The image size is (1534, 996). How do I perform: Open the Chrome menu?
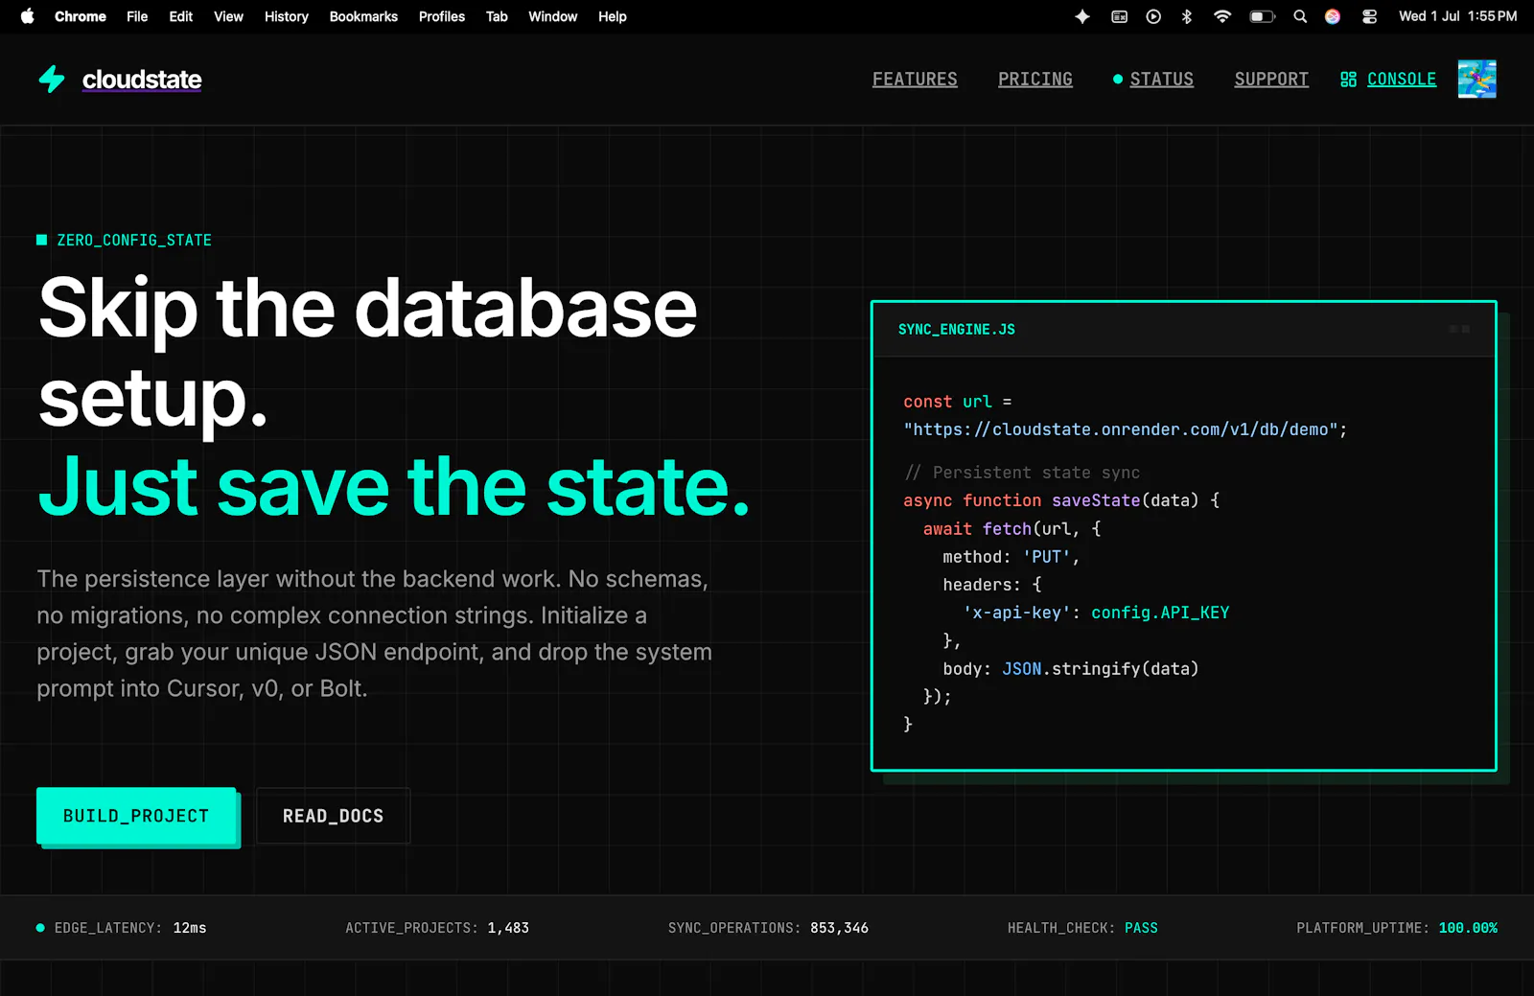pos(81,16)
